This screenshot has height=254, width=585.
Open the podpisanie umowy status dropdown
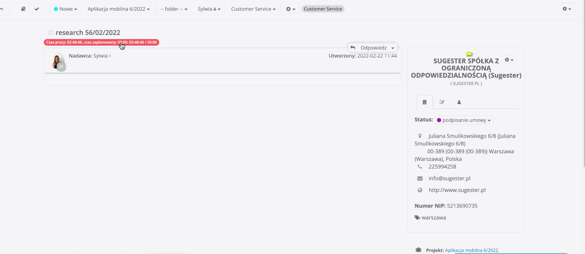464,120
